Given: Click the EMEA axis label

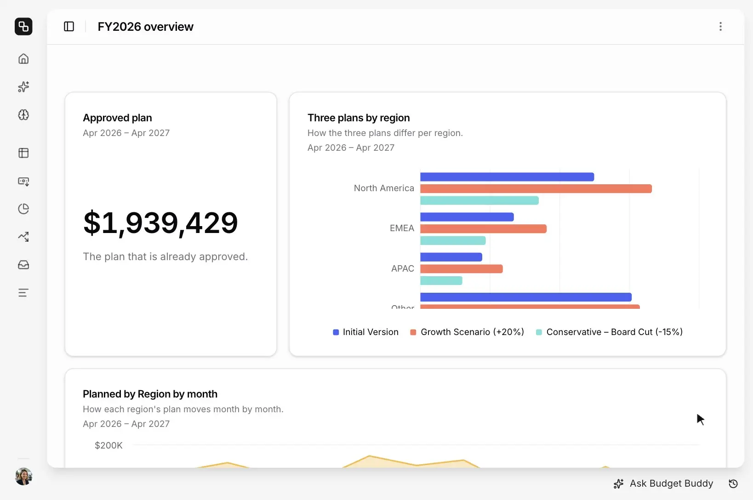Looking at the screenshot, I should (x=402, y=228).
